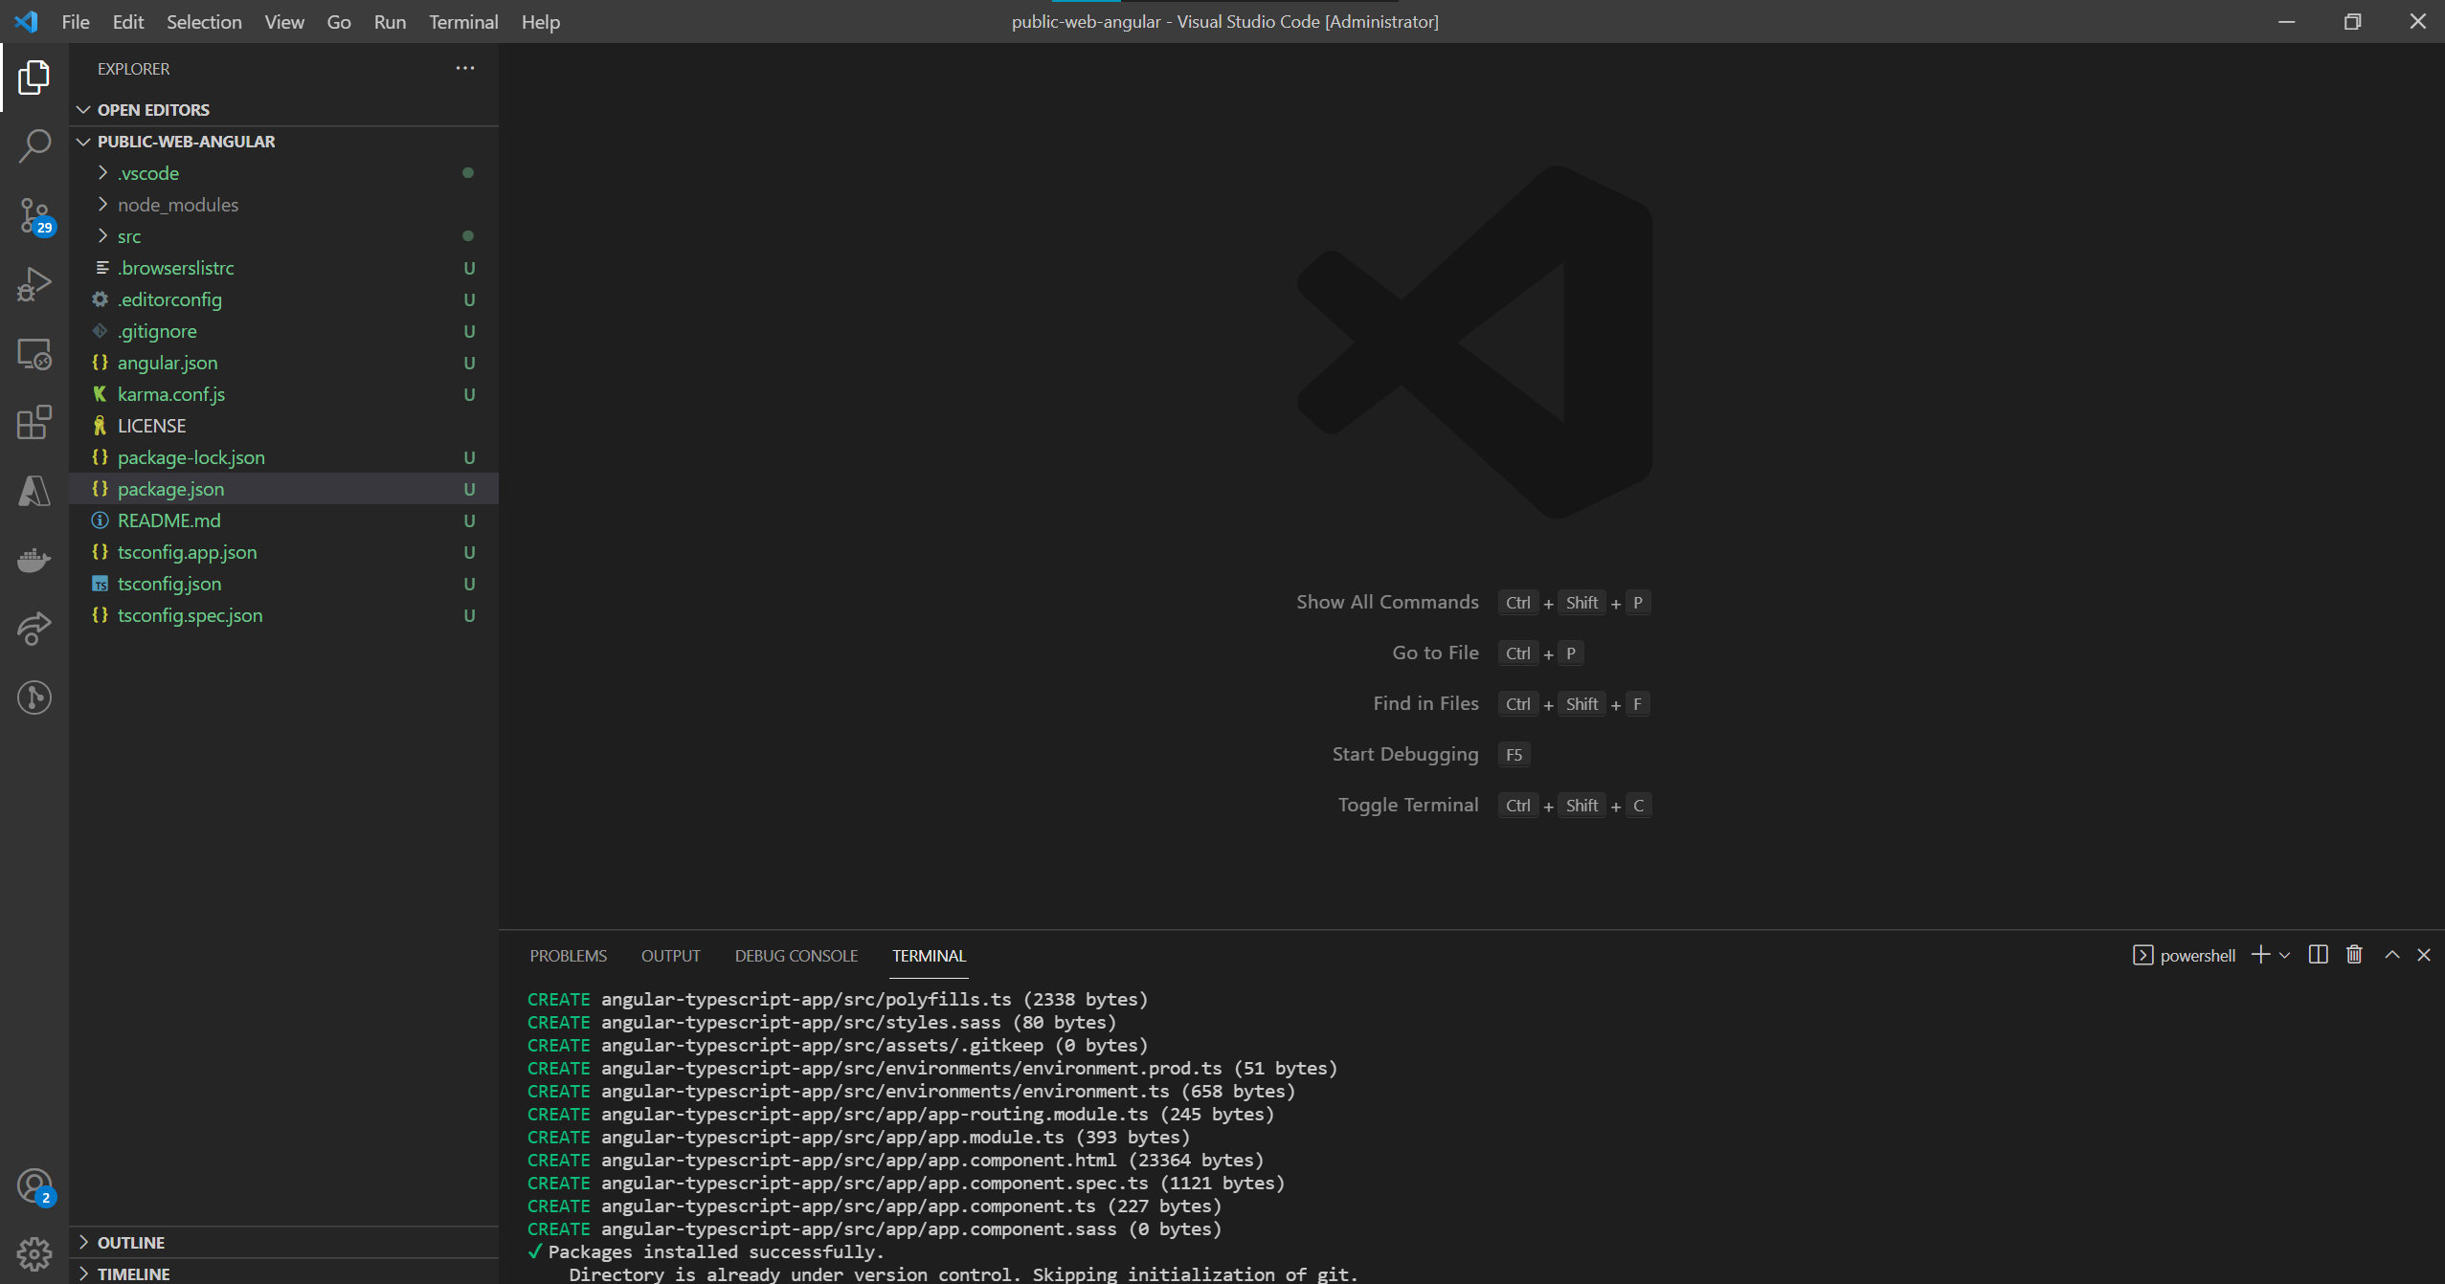This screenshot has height=1284, width=2445.
Task: Open the Manage gear icon
Action: [34, 1253]
